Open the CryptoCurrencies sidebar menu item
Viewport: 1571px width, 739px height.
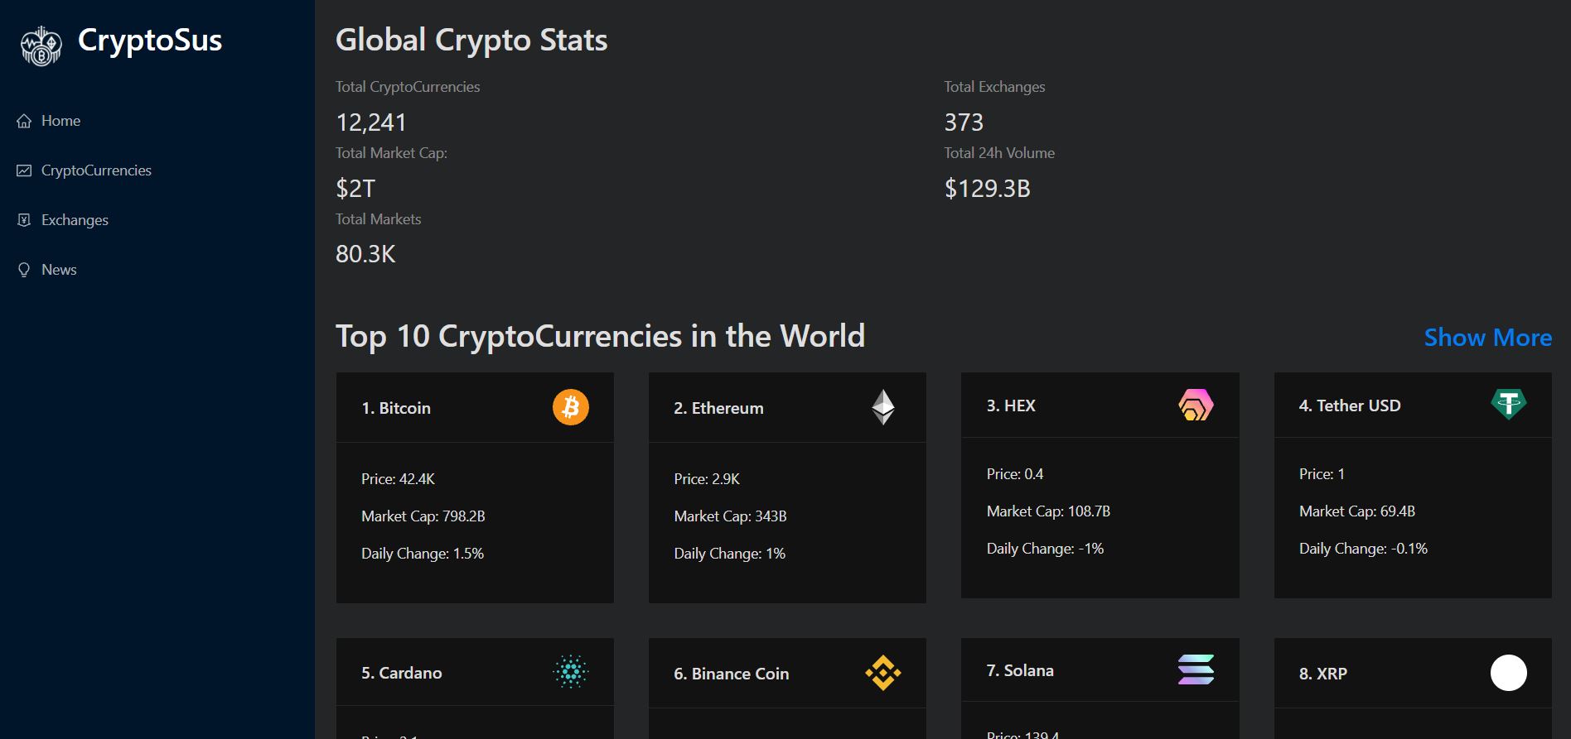pyautogui.click(x=96, y=170)
